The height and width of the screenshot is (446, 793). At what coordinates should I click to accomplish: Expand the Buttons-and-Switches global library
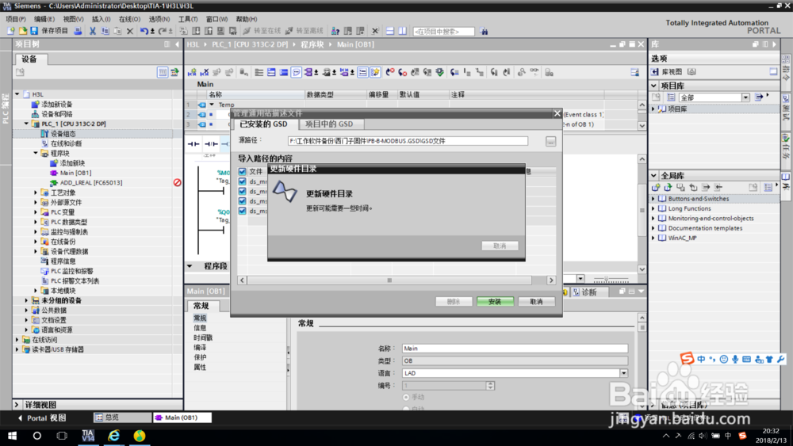pyautogui.click(x=653, y=199)
